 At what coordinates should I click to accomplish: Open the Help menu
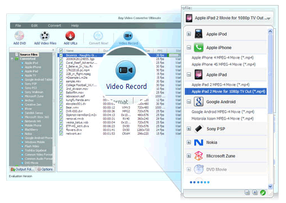click(75, 26)
